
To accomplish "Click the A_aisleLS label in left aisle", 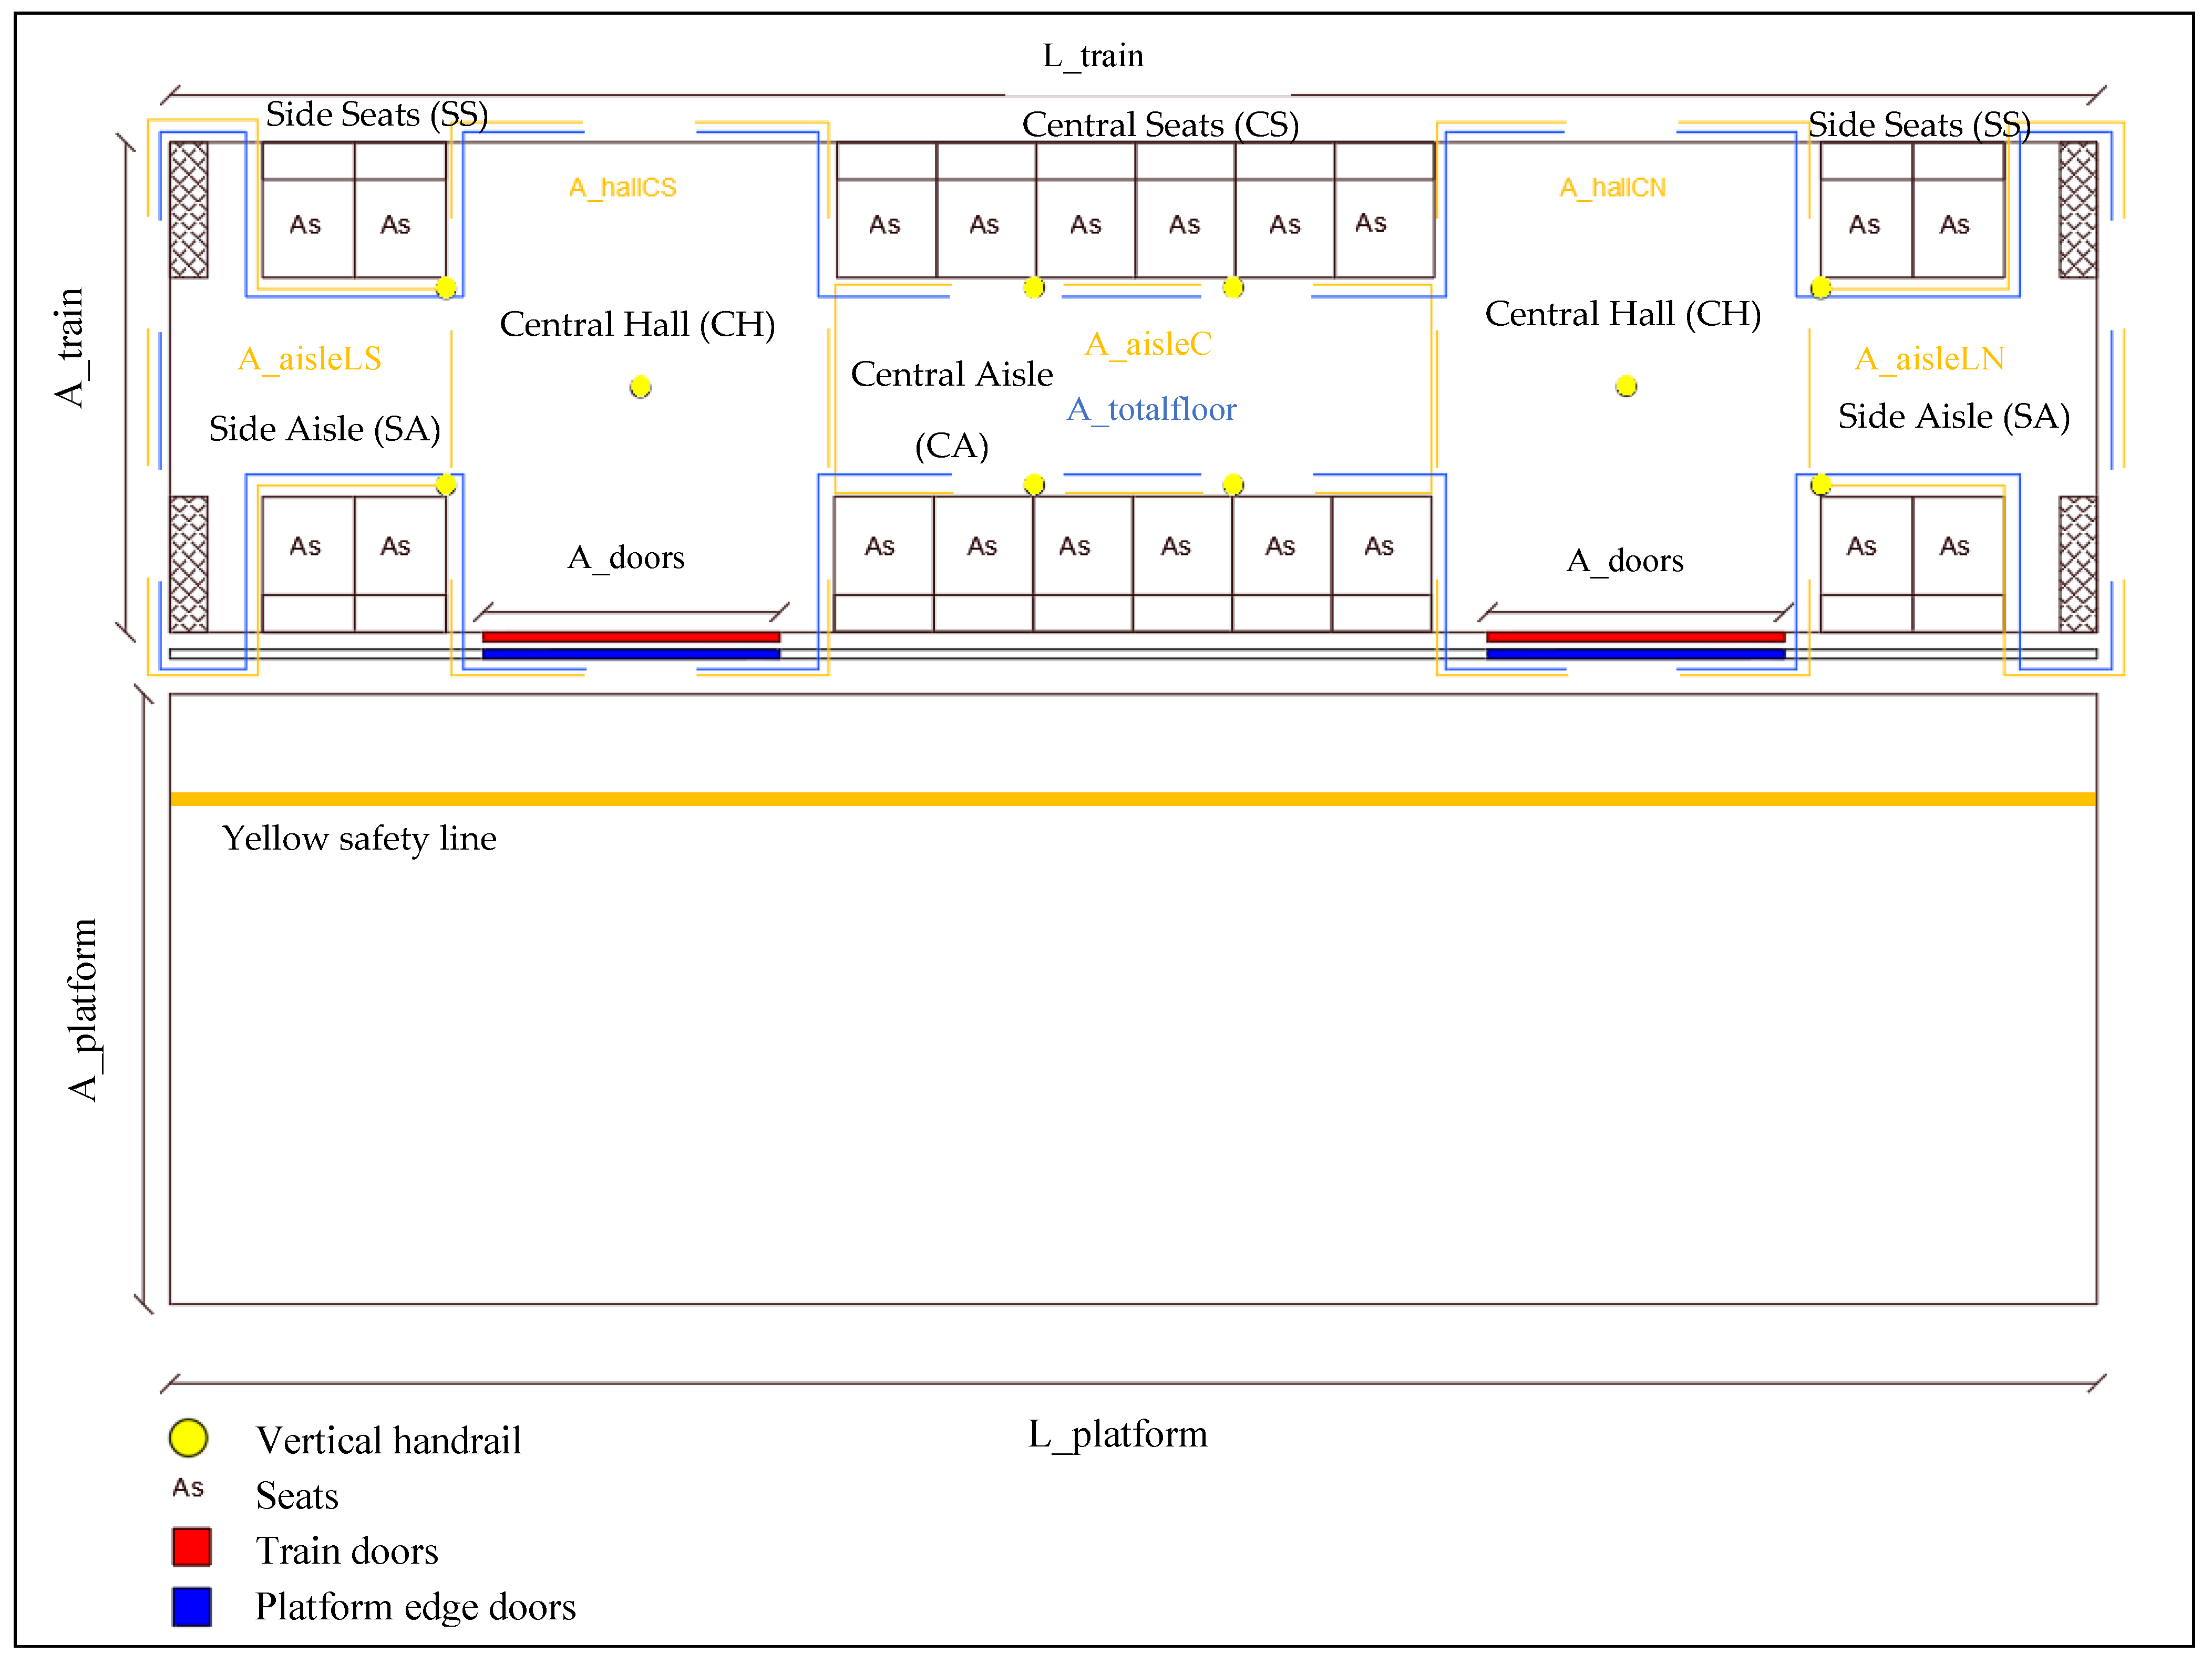I will pyautogui.click(x=309, y=358).
